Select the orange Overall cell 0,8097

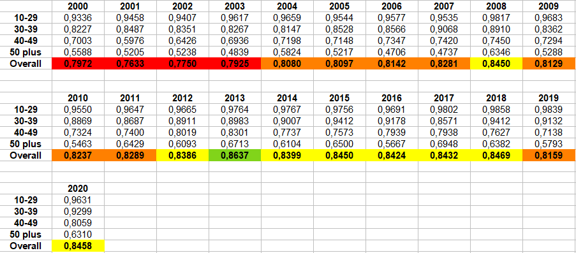coord(339,64)
